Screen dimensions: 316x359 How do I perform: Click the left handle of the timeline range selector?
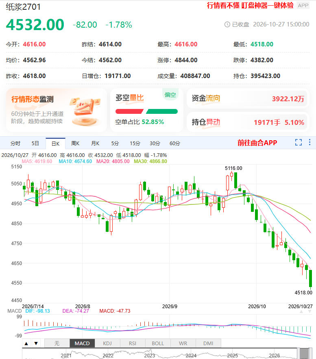click(x=299, y=353)
